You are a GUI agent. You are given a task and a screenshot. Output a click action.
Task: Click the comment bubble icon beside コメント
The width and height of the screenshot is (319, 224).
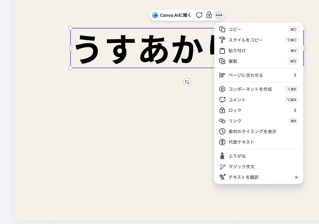click(222, 100)
